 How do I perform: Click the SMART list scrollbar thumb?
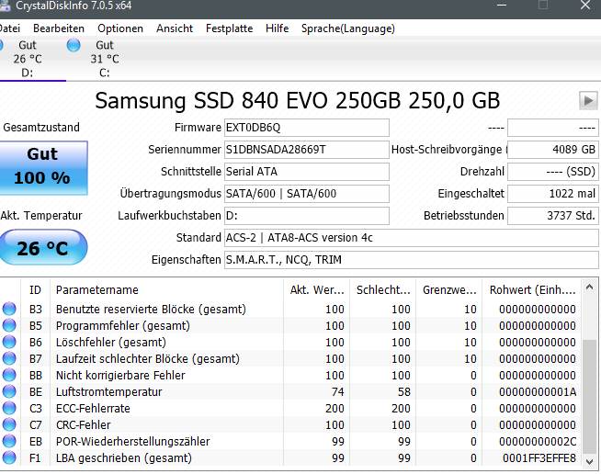tap(589, 396)
